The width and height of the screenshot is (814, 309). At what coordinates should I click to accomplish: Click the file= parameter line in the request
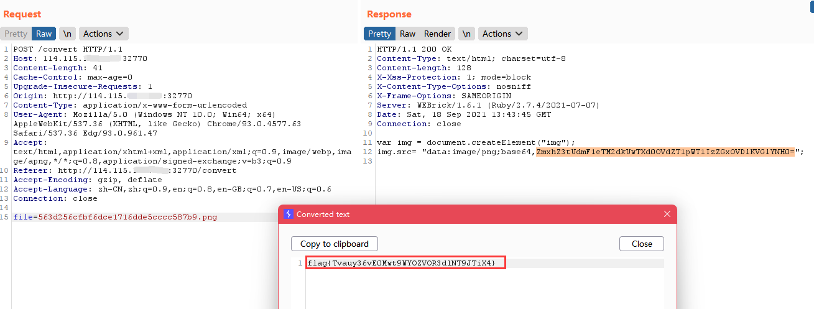[x=115, y=217]
